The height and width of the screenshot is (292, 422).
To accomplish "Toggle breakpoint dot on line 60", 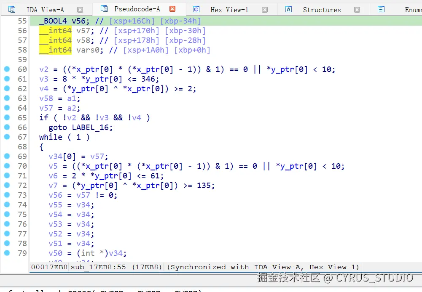I will [7, 69].
